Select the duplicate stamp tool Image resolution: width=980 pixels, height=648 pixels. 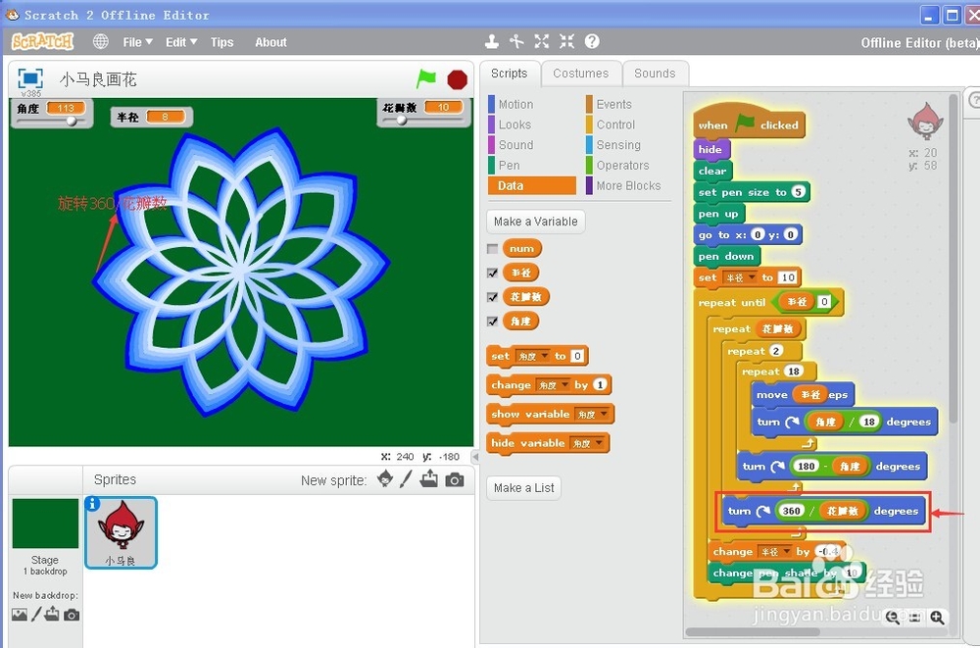(x=492, y=41)
